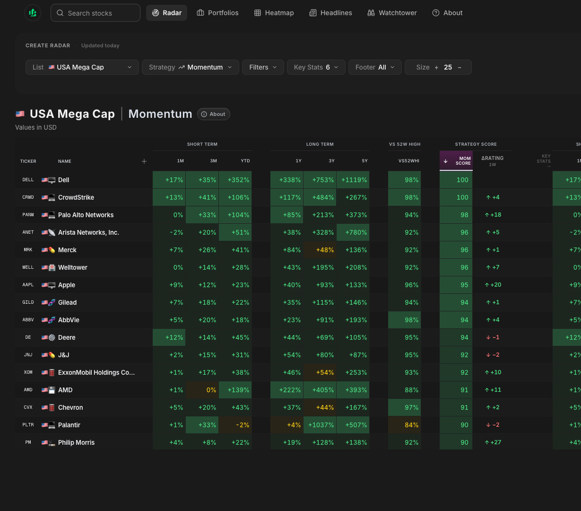Click the Palantir laptop icon
Viewport: 581px width, 511px height.
point(52,425)
